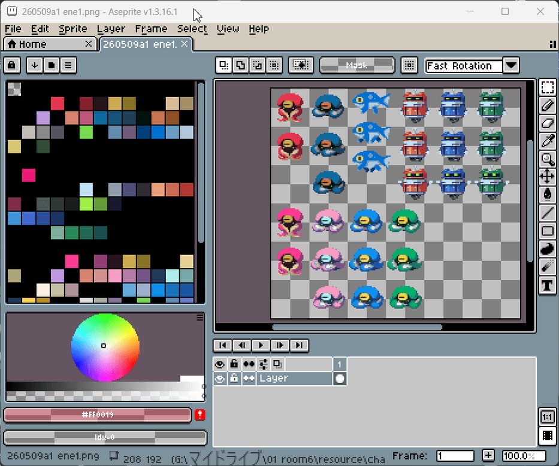Open the Select menu

pos(192,29)
